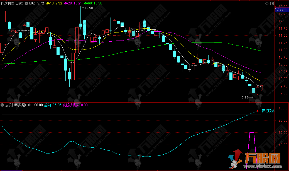Click the red signal marker beside 青龙吸水

point(258,111)
